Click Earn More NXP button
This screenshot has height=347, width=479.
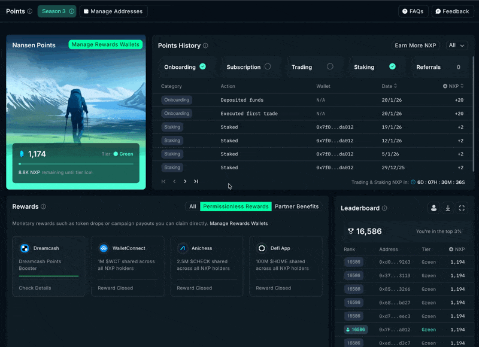[416, 45]
